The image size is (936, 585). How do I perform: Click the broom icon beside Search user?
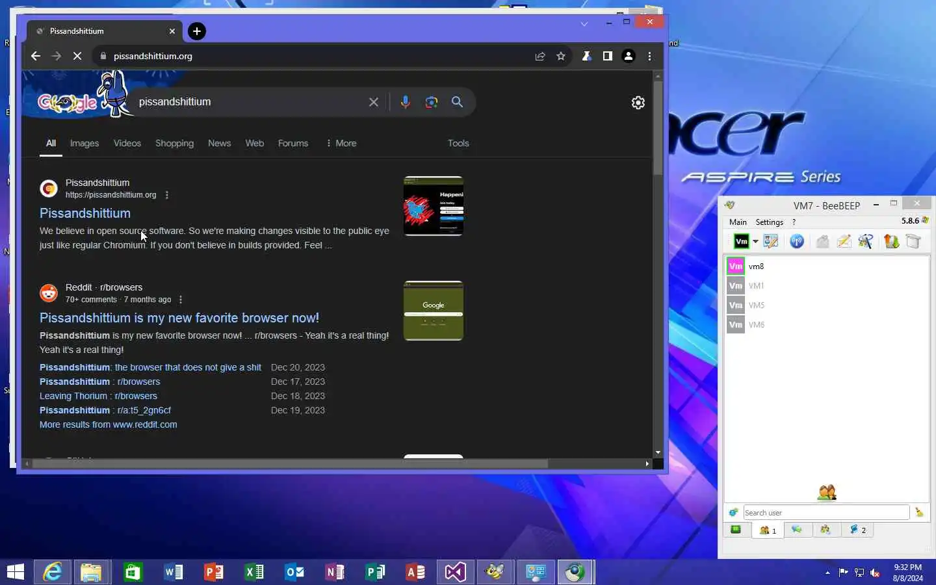coord(919,512)
